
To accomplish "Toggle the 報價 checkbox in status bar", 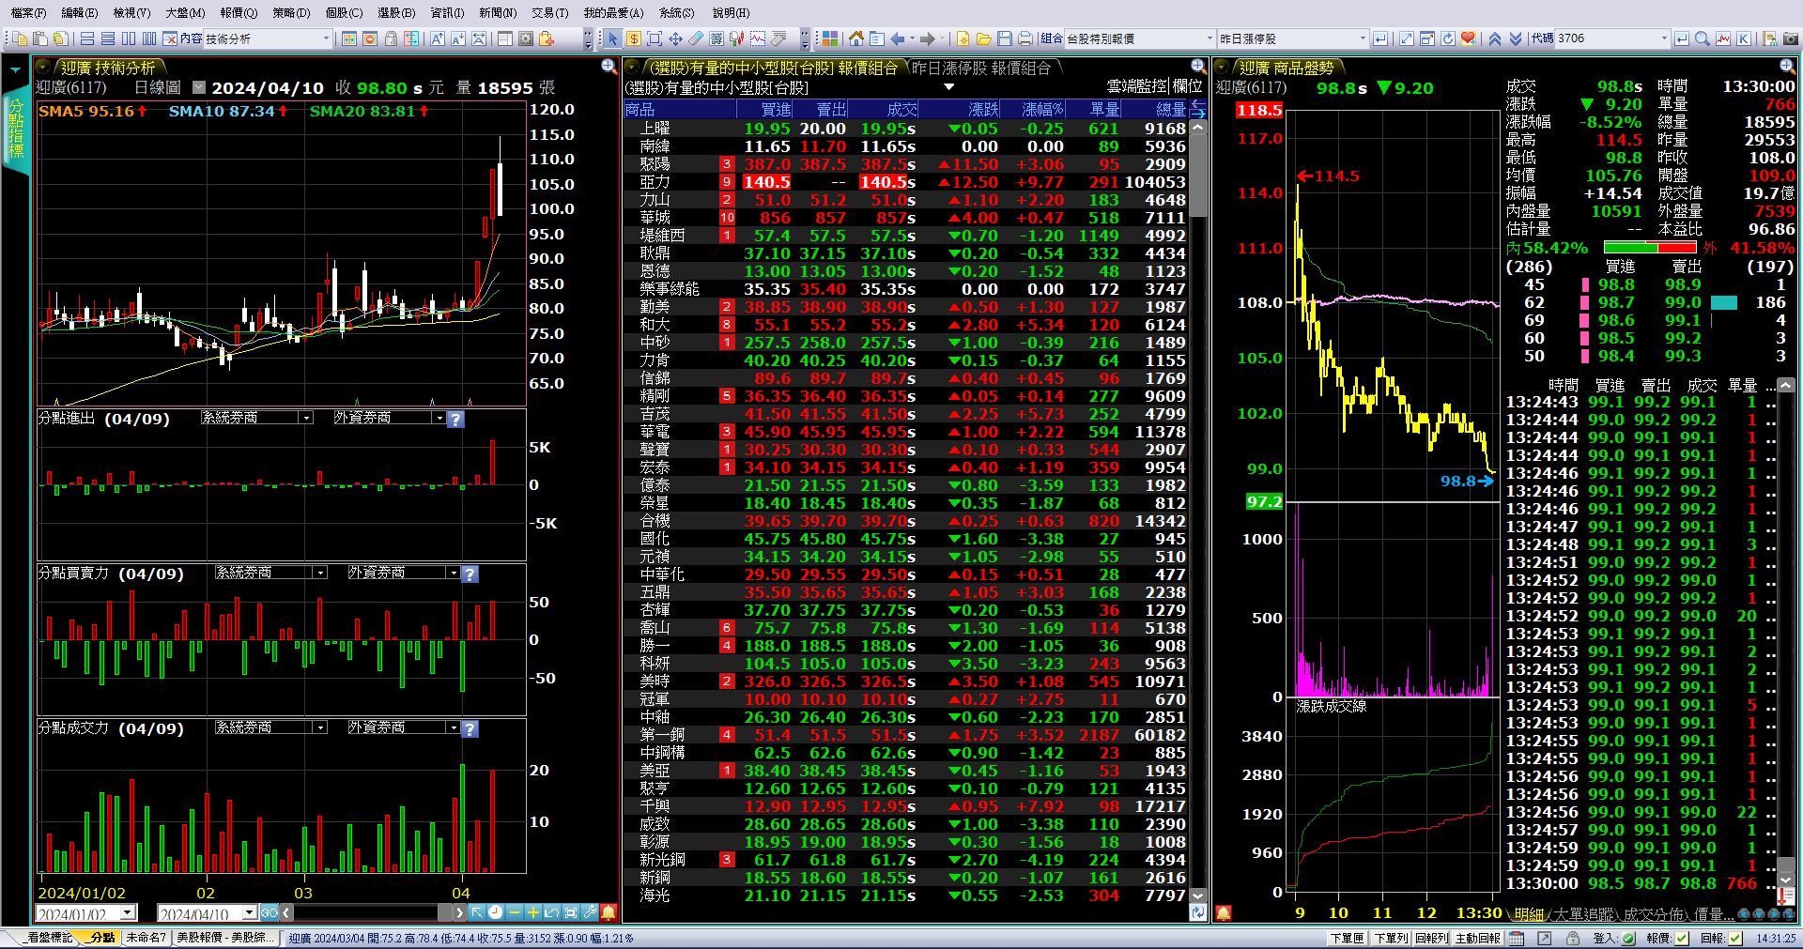I will (x=1681, y=938).
